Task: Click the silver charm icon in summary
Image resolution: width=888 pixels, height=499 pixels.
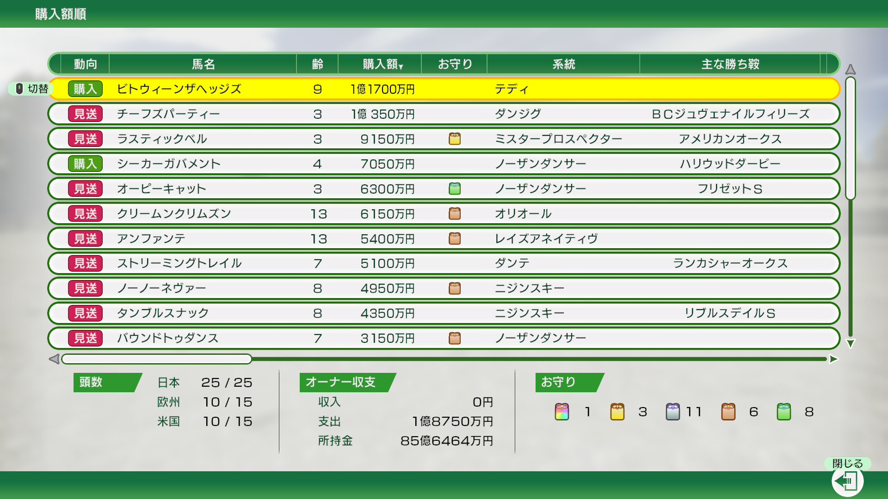Action: (672, 412)
